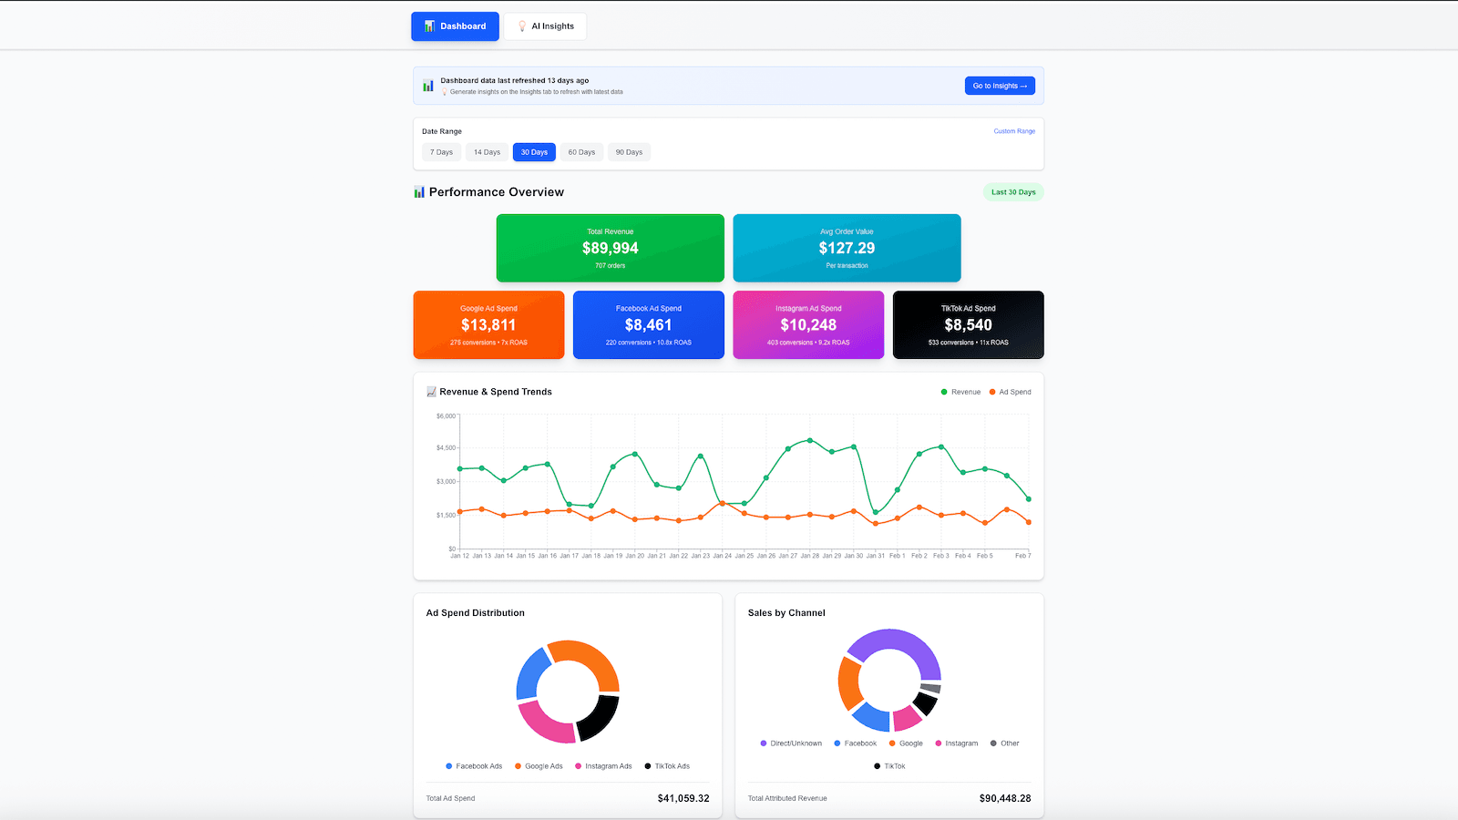
Task: Toggle Facebook legend in Sales by Channel
Action: [855, 743]
